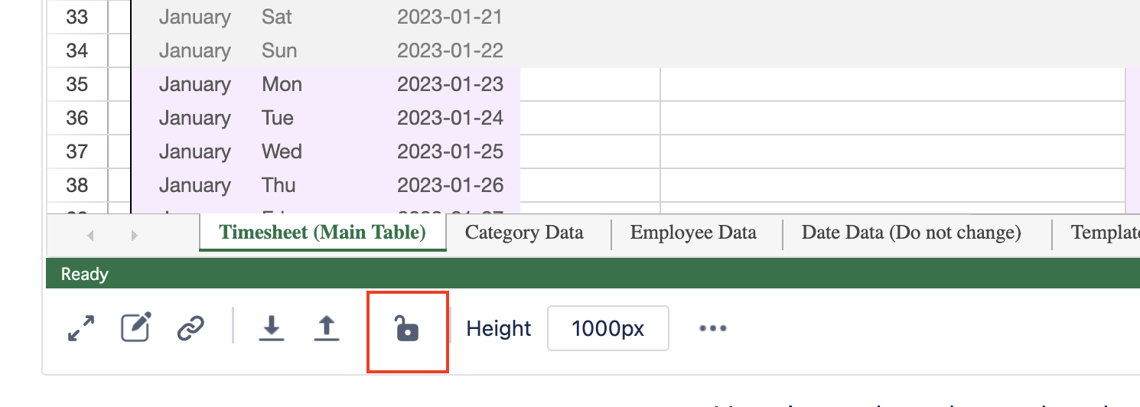
Task: Click the chain link icon
Action: (x=190, y=329)
